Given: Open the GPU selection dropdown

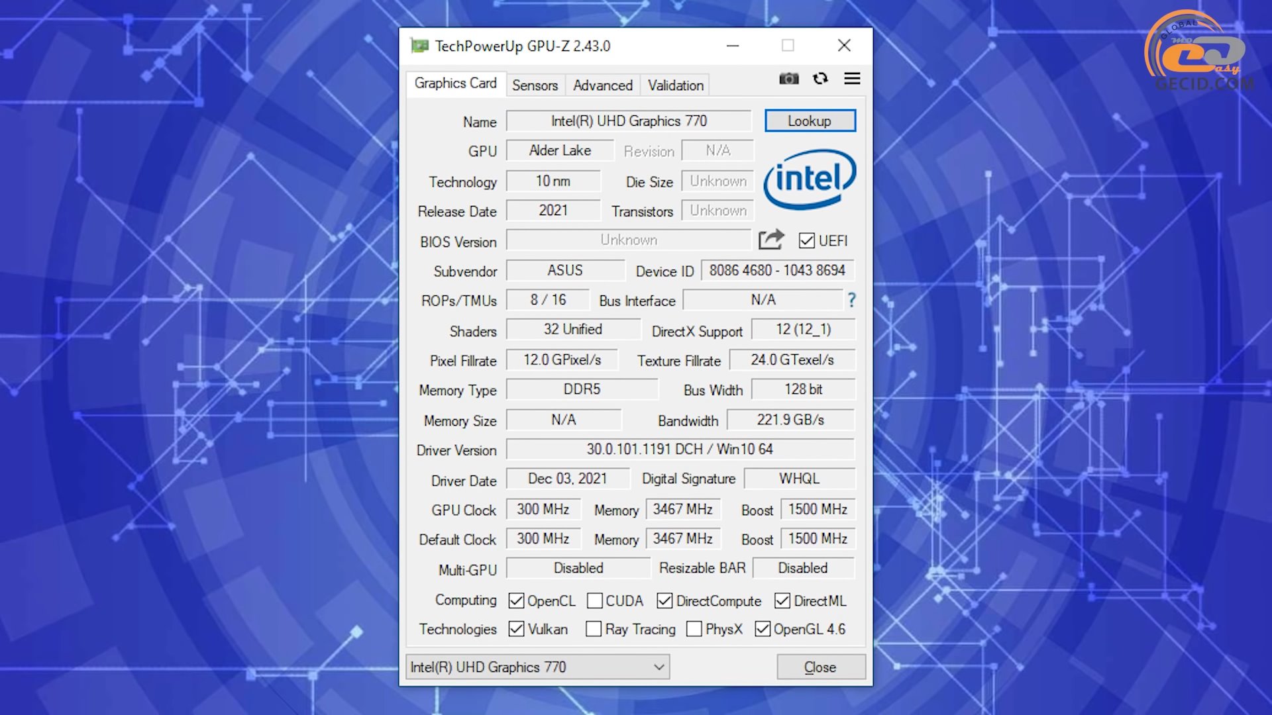Looking at the screenshot, I should pyautogui.click(x=658, y=667).
